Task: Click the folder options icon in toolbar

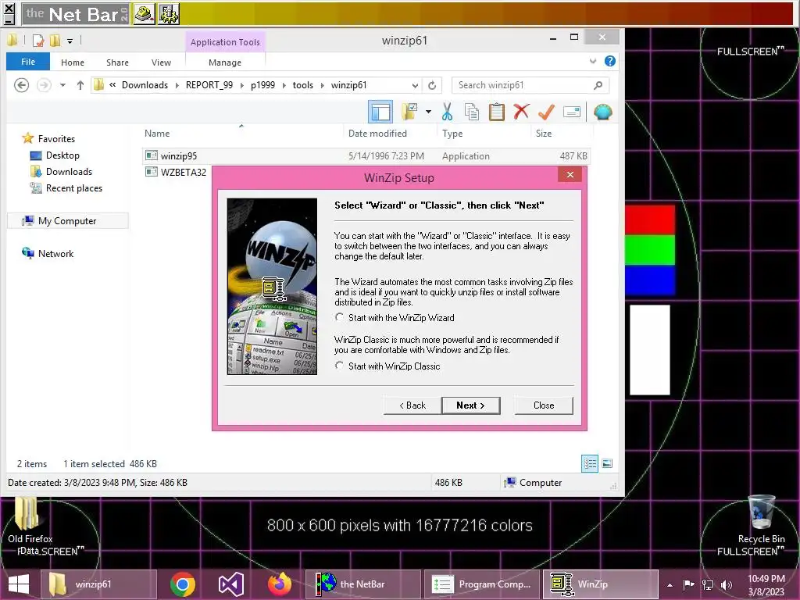Action: [409, 112]
